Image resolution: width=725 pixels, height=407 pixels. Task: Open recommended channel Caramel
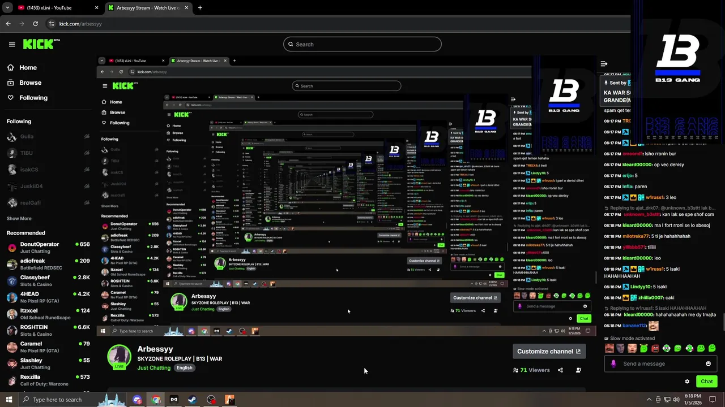[x=48, y=347]
